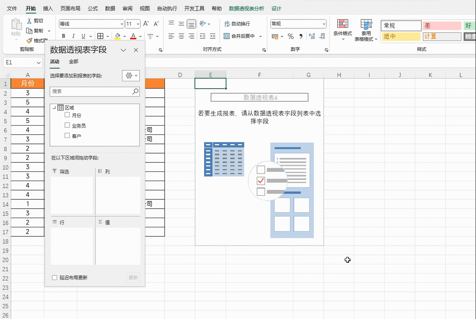
Task: Align text left
Action: (171, 36)
